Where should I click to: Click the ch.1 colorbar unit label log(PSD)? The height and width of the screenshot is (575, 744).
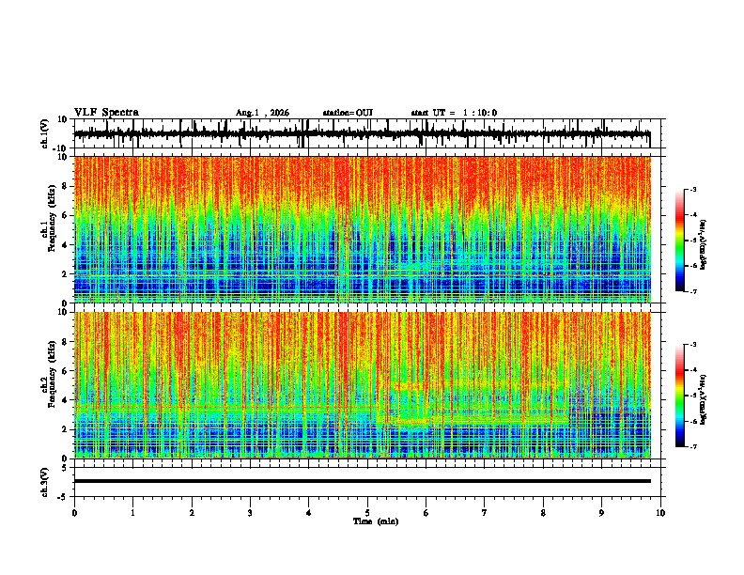coord(704,244)
